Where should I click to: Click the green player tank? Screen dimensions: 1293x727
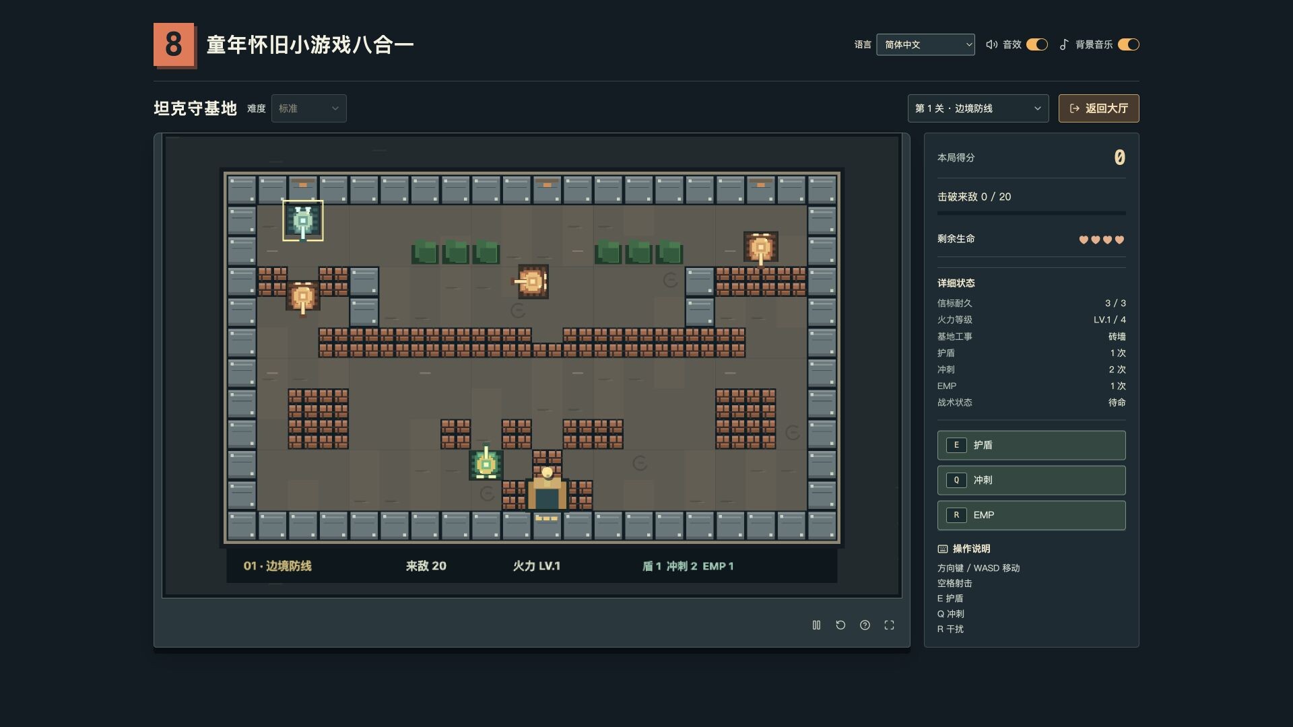(486, 463)
